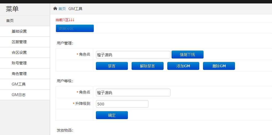Go to 区服管理 menu item
Viewport: 272px width, 135px height.
(19, 42)
